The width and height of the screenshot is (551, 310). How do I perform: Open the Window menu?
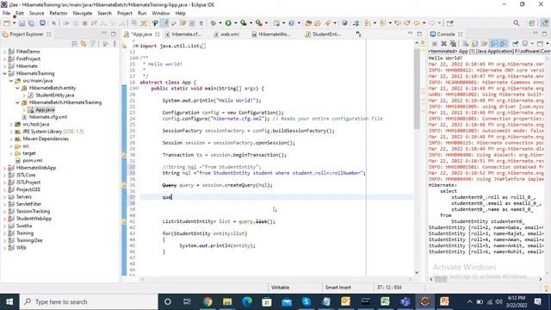[x=161, y=14]
